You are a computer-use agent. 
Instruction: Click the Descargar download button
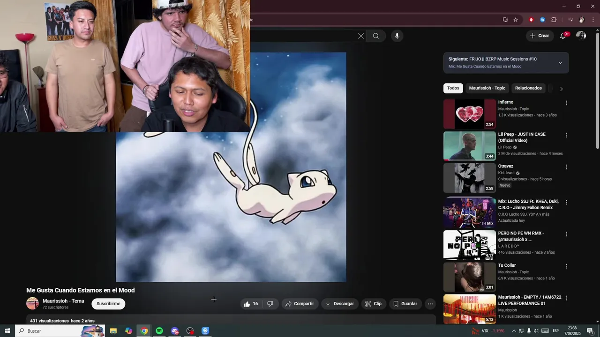[x=340, y=304]
